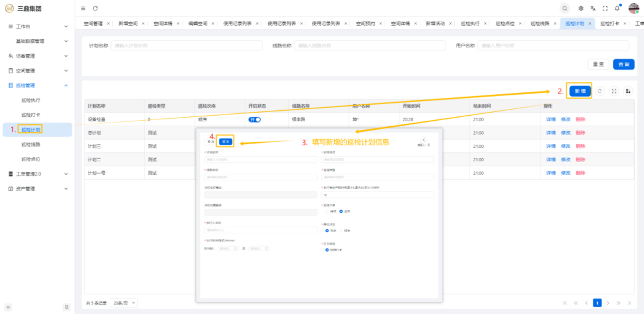The width and height of the screenshot is (644, 314).
Task: Collapse the 巡检管理 sidebar menu
Action: pyautogui.click(x=66, y=86)
